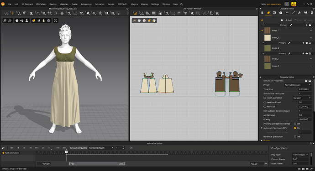
Task: Collapse the second Primary fabric group
Action: pyautogui.click(x=263, y=43)
